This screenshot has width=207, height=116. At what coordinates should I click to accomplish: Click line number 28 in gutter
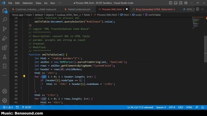click(16, 54)
